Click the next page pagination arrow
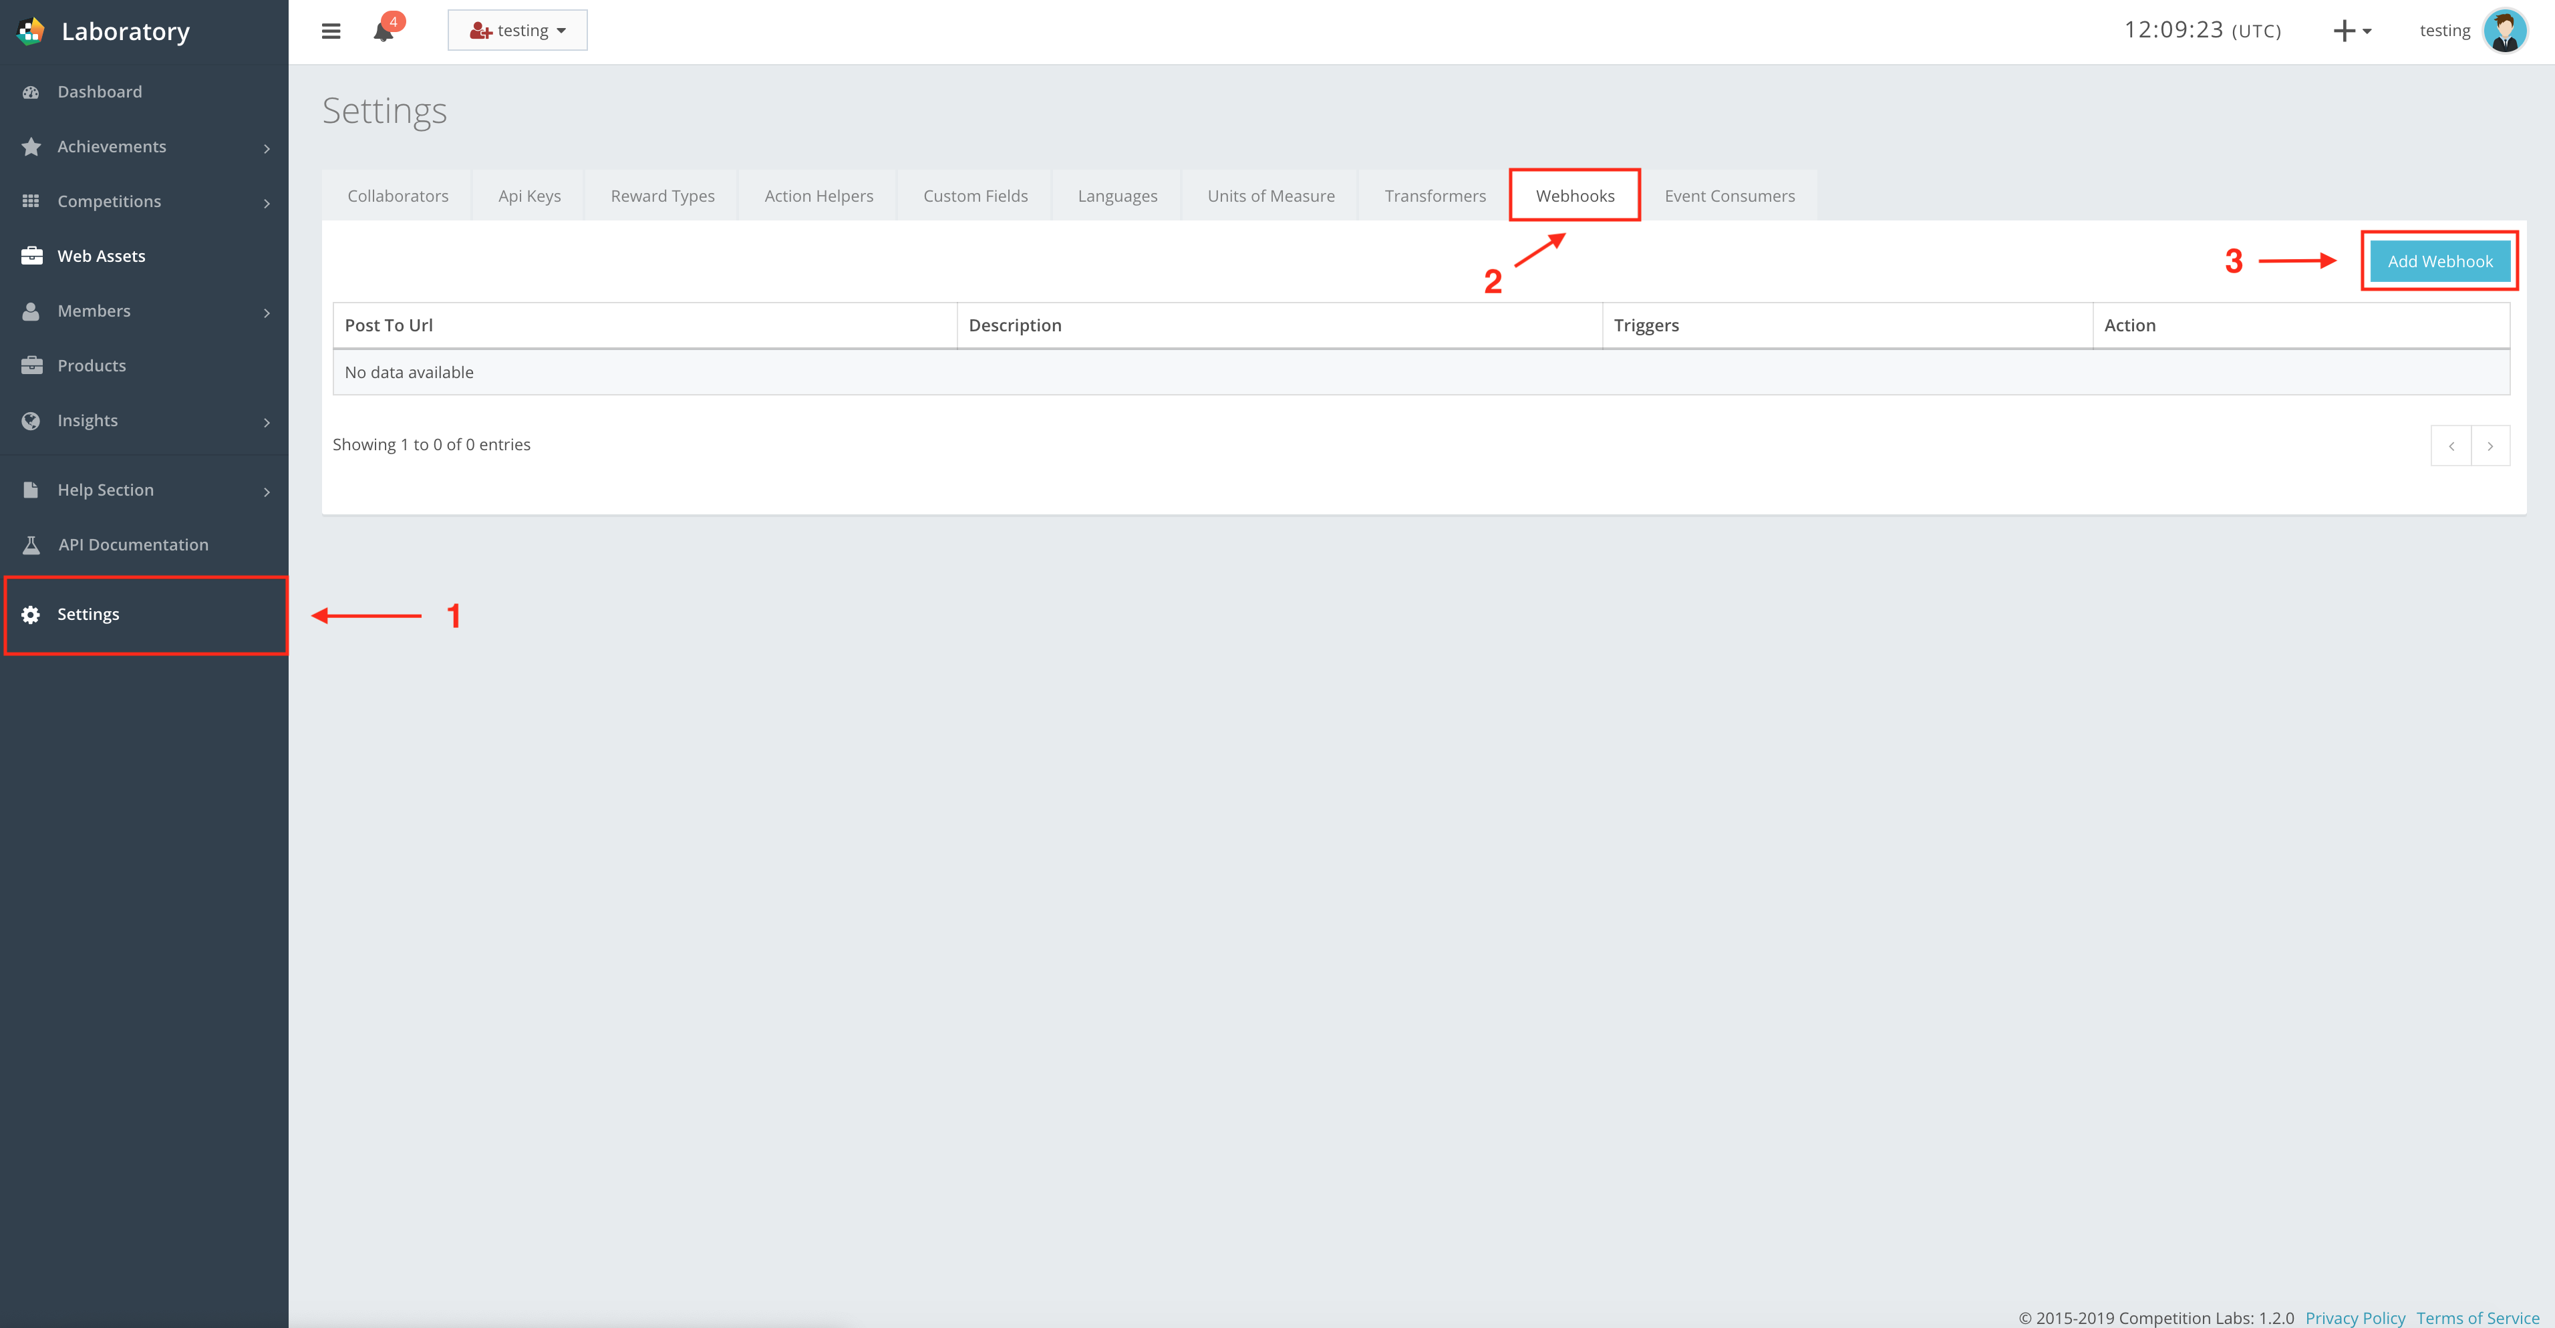This screenshot has width=2555, height=1328. coord(2492,446)
